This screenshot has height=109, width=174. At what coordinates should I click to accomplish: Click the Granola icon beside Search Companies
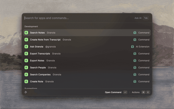coord(26,74)
